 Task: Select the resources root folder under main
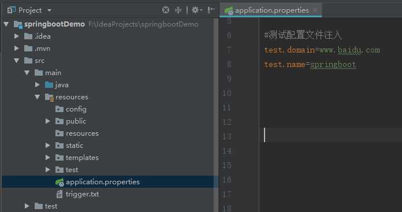[x=72, y=97]
